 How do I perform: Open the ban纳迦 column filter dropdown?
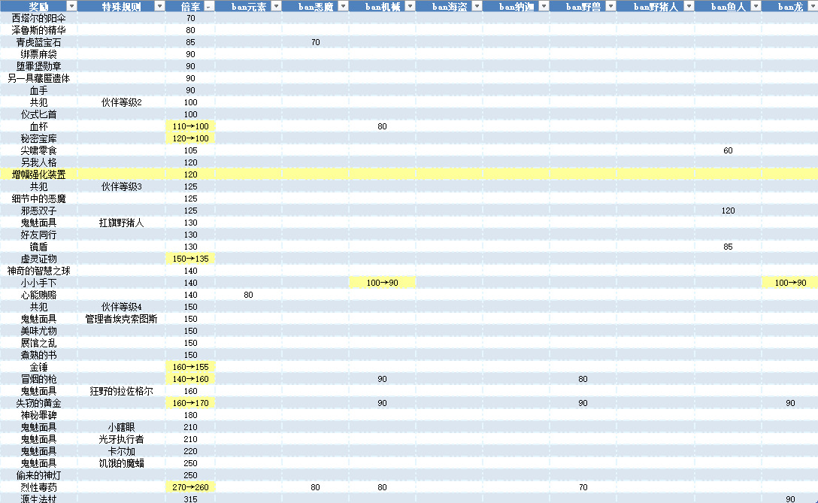pos(544,6)
